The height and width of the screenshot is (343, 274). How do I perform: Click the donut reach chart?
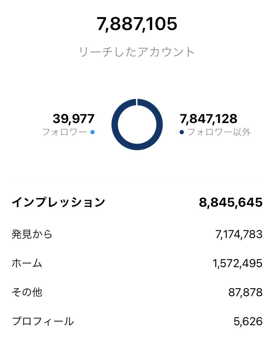(x=137, y=125)
